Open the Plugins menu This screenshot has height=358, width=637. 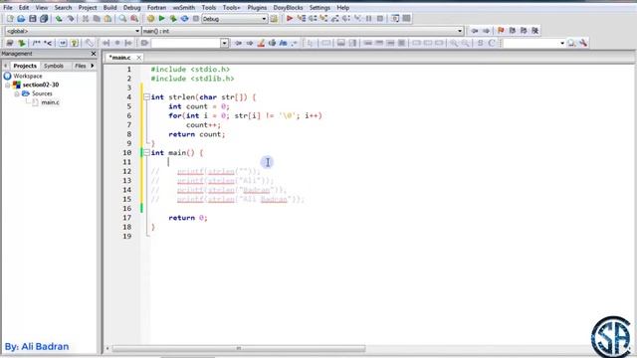click(x=257, y=7)
